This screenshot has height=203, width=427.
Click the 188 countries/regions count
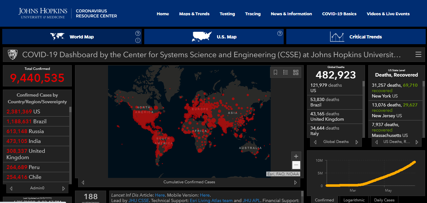tap(91, 197)
